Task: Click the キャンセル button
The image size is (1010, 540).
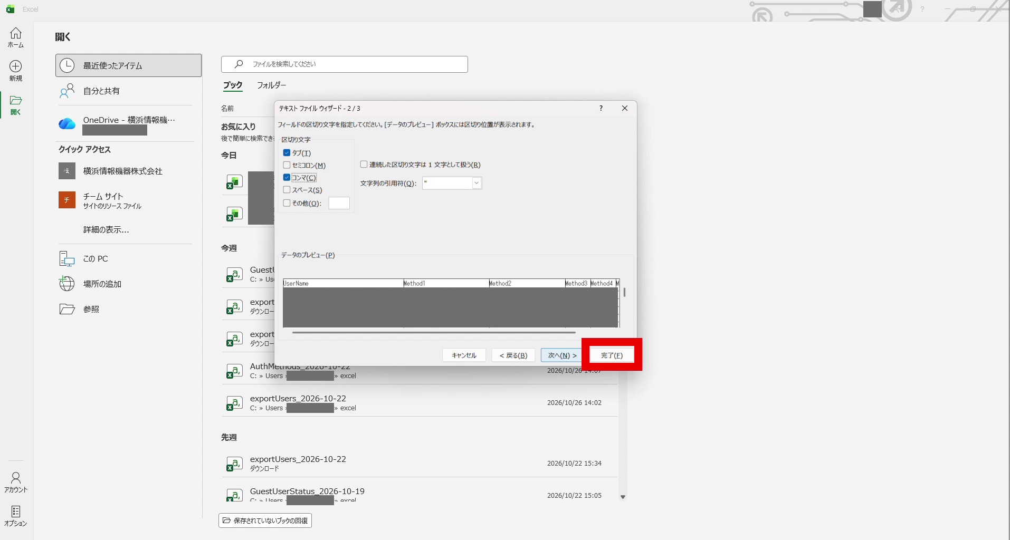Action: point(464,355)
